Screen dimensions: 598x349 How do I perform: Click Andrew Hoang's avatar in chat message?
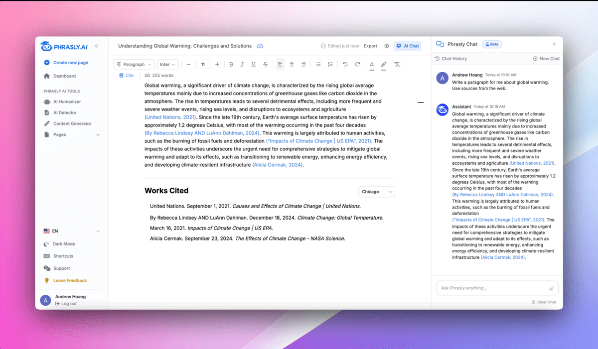(443, 78)
